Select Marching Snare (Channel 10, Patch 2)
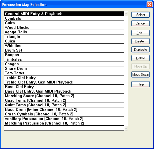 click(x=64, y=96)
